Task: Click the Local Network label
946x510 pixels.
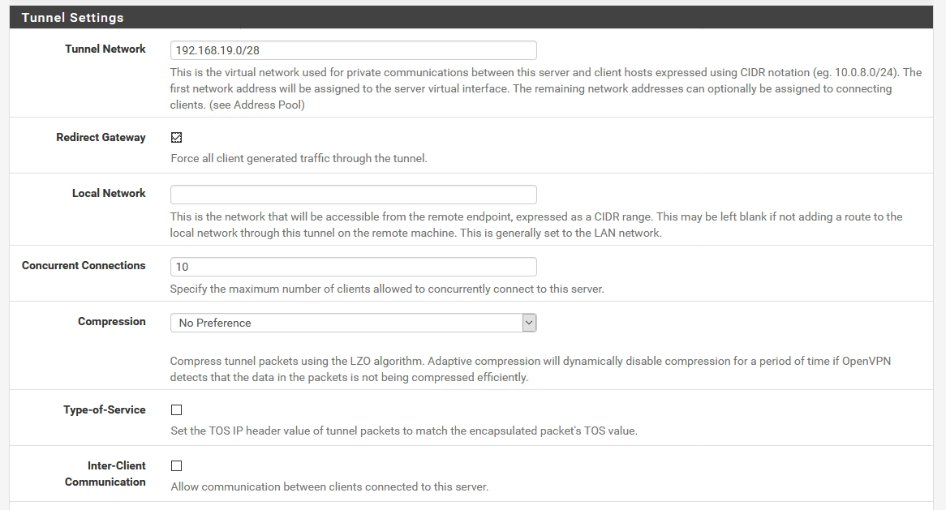Action: (109, 193)
